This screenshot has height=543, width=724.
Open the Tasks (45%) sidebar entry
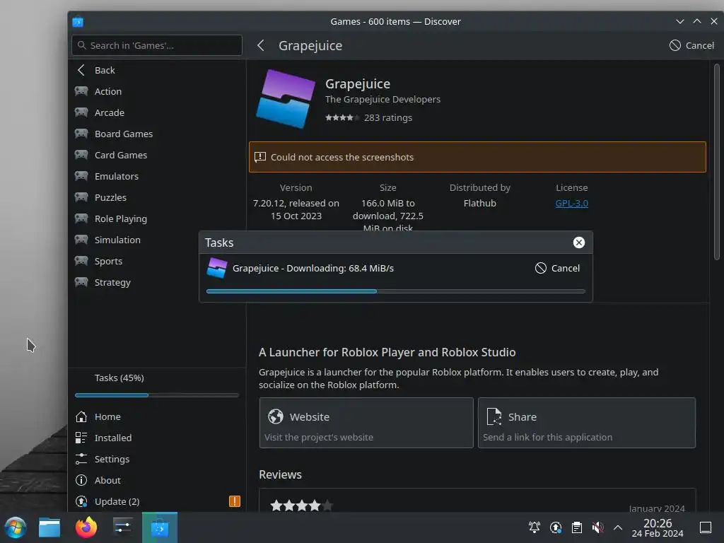[157, 378]
